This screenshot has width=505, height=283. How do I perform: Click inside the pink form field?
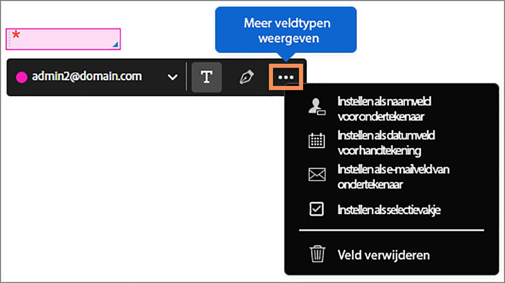coord(64,39)
